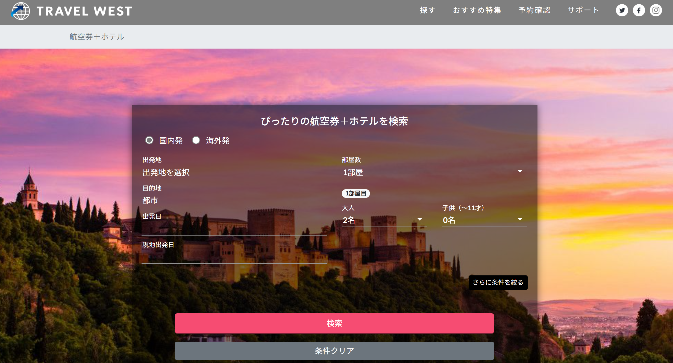Click the 条件クリア button
The image size is (673, 363).
tap(334, 351)
